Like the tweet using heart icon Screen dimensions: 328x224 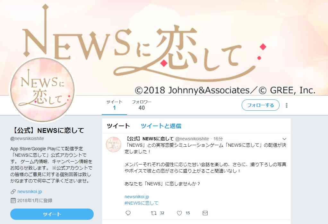[179, 213]
